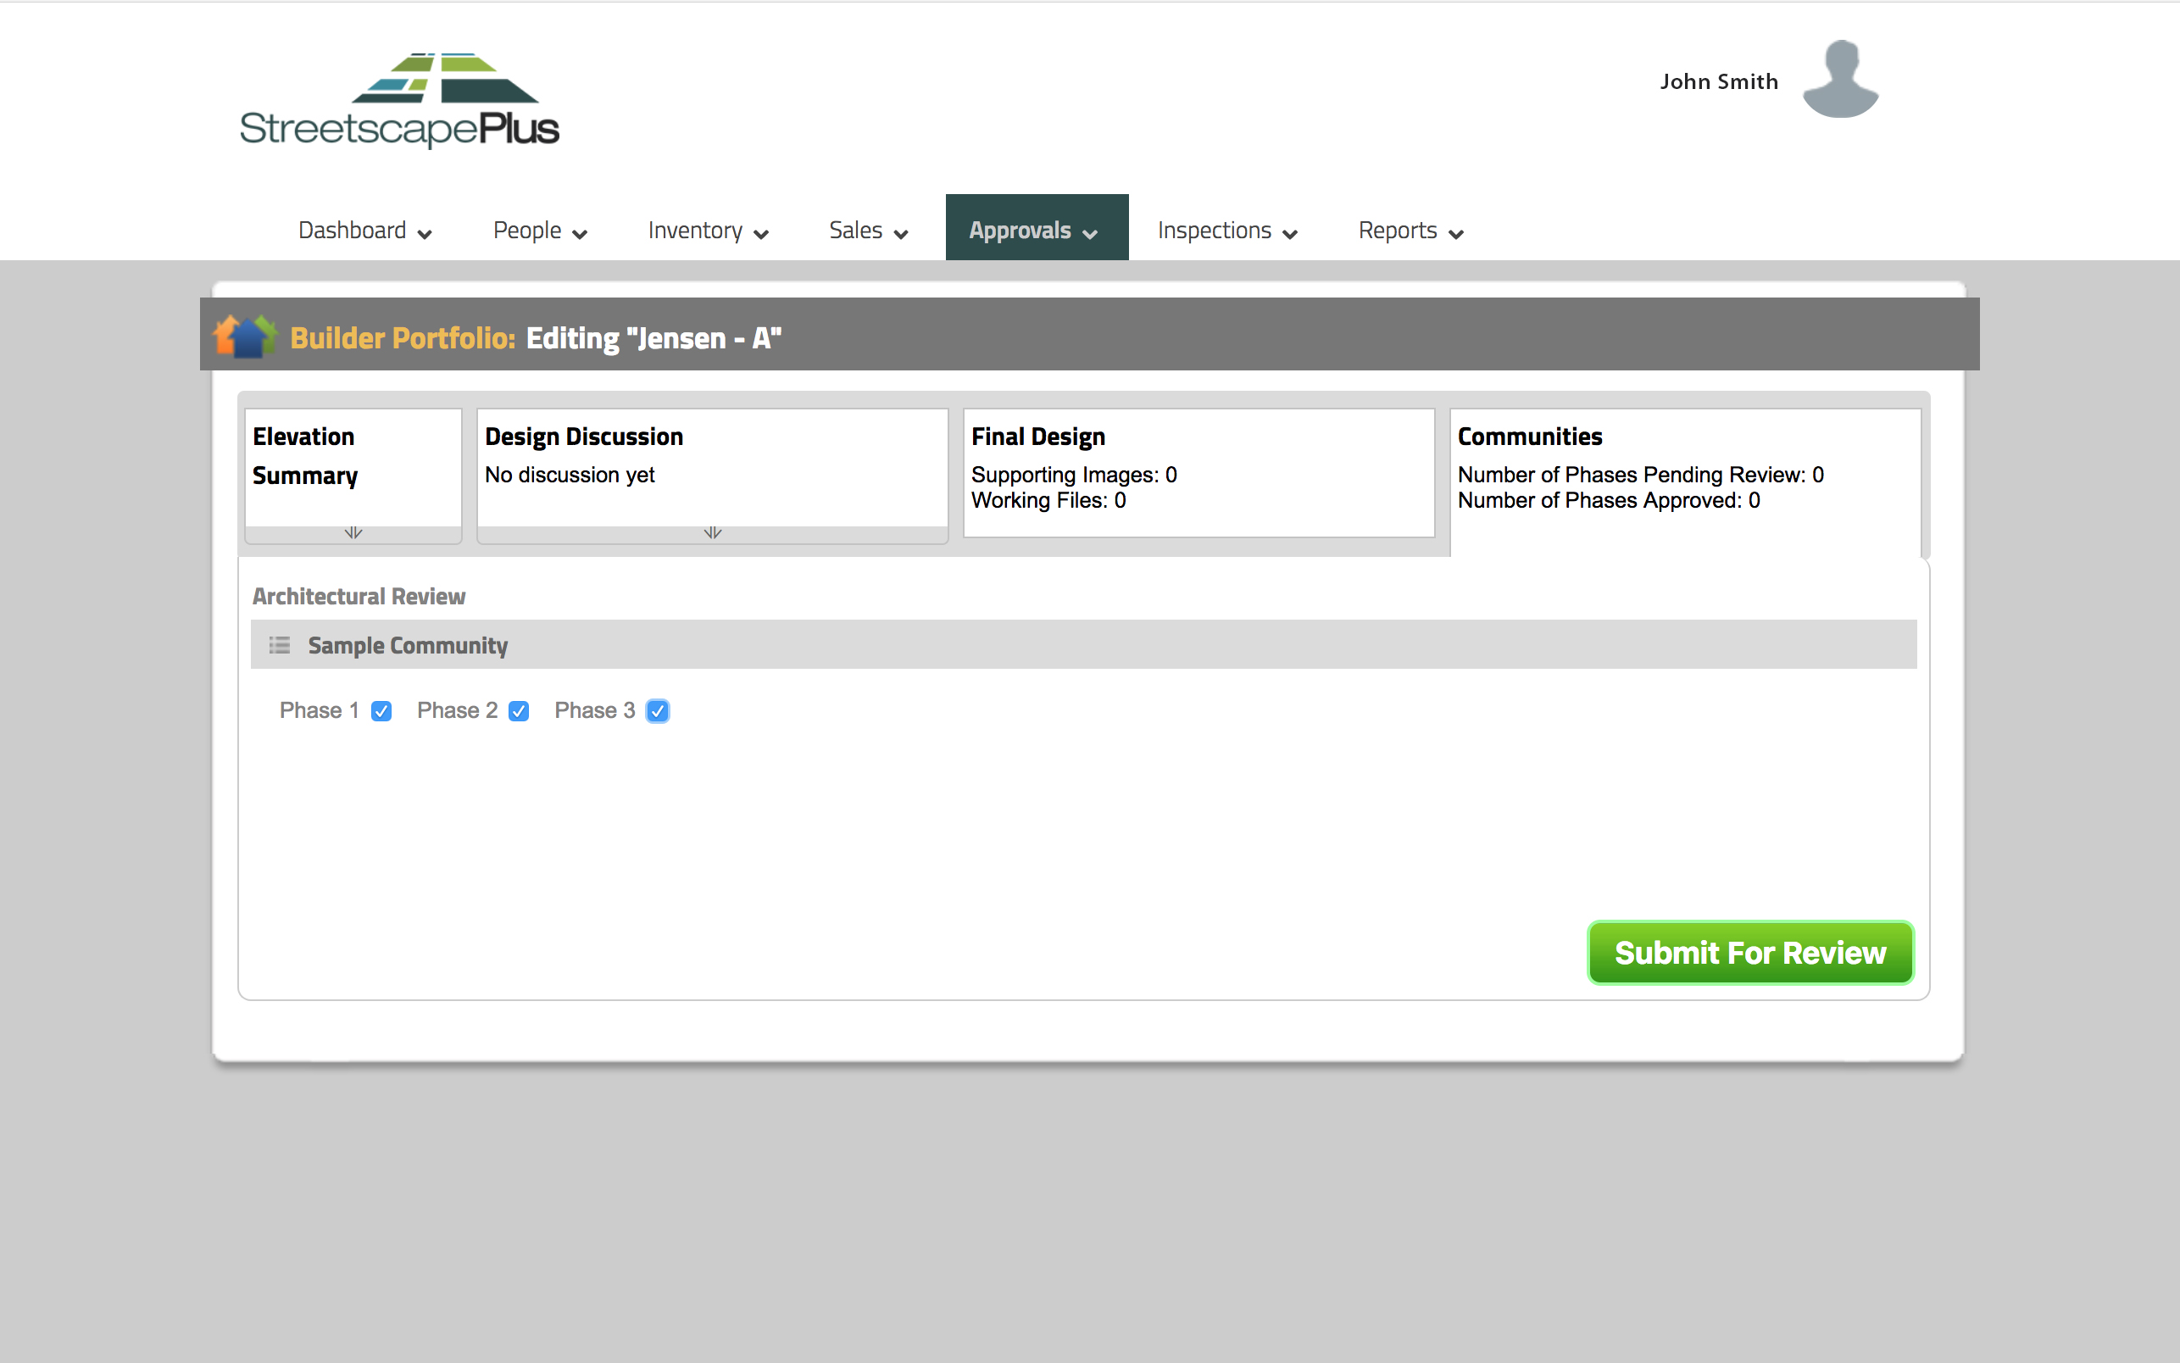Open the Inventory dropdown menu
2180x1363 pixels.
coord(708,231)
